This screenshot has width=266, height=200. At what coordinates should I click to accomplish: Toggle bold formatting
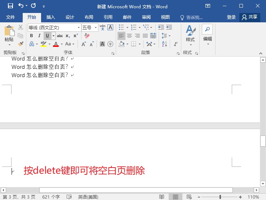(31, 36)
